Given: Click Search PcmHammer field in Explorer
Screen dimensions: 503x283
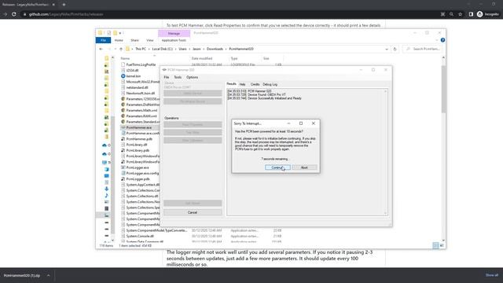Looking at the screenshot, I should pyautogui.click(x=423, y=49).
